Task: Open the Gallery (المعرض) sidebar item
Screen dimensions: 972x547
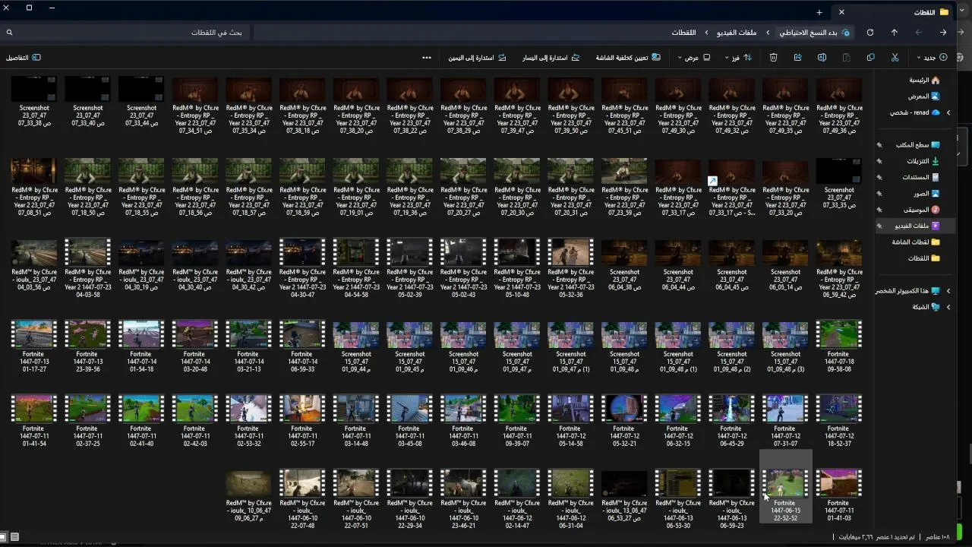Action: (x=923, y=96)
